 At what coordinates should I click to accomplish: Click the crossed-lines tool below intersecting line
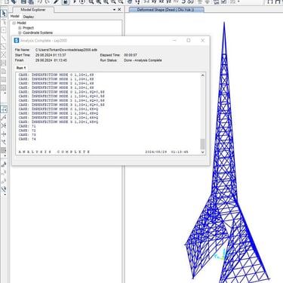click(x=4, y=125)
